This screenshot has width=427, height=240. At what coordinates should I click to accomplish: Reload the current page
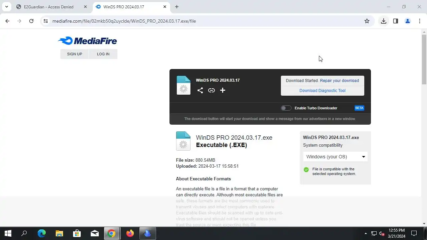tap(31, 21)
